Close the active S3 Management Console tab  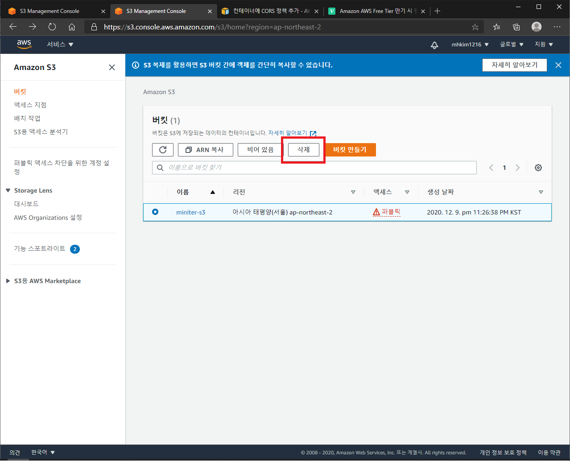(210, 11)
